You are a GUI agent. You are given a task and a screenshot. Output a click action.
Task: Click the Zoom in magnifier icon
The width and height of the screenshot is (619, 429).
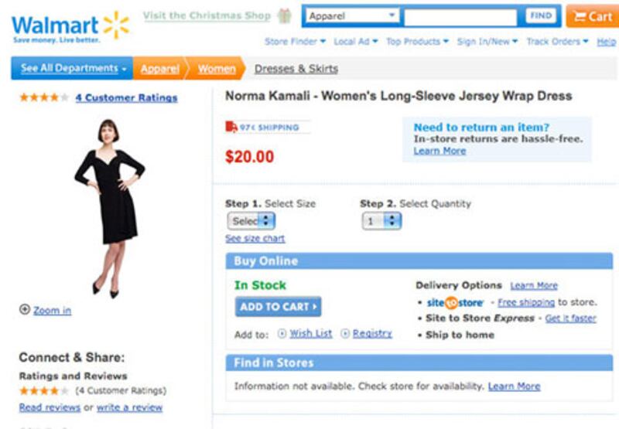pos(25,310)
